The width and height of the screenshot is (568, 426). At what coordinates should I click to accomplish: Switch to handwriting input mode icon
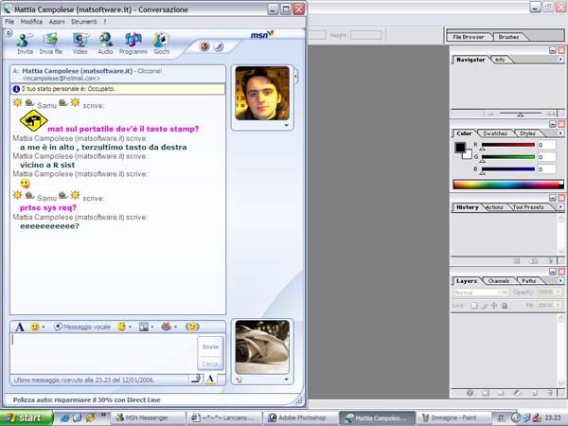tap(196, 379)
